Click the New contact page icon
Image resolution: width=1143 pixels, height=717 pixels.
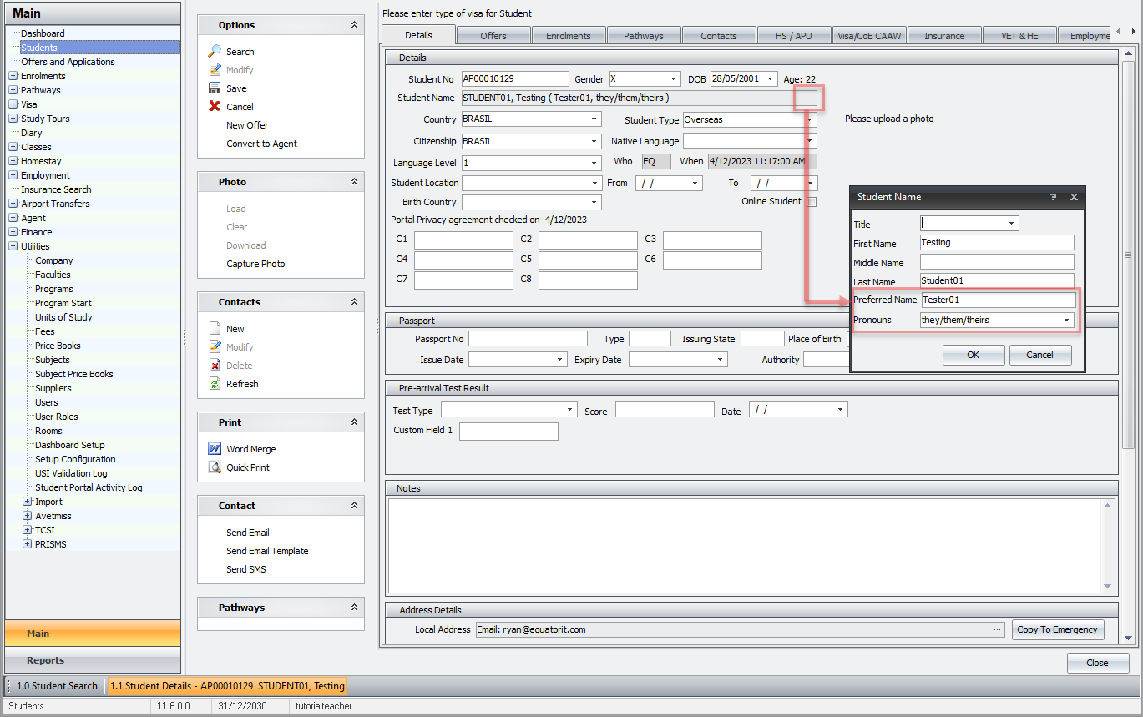click(215, 329)
